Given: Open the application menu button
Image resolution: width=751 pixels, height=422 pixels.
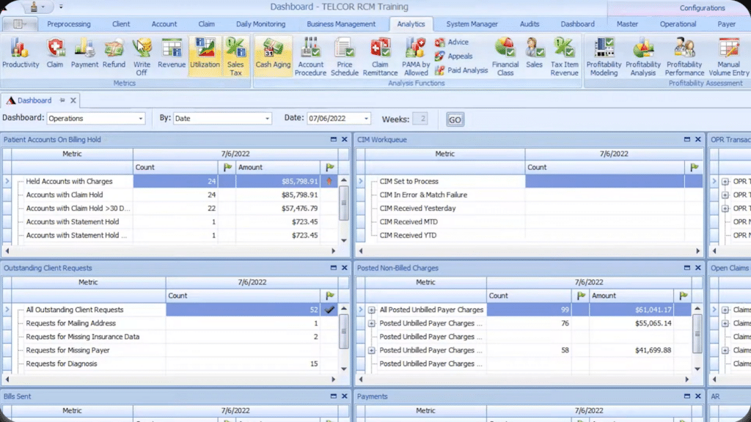Looking at the screenshot, I should pos(19,24).
